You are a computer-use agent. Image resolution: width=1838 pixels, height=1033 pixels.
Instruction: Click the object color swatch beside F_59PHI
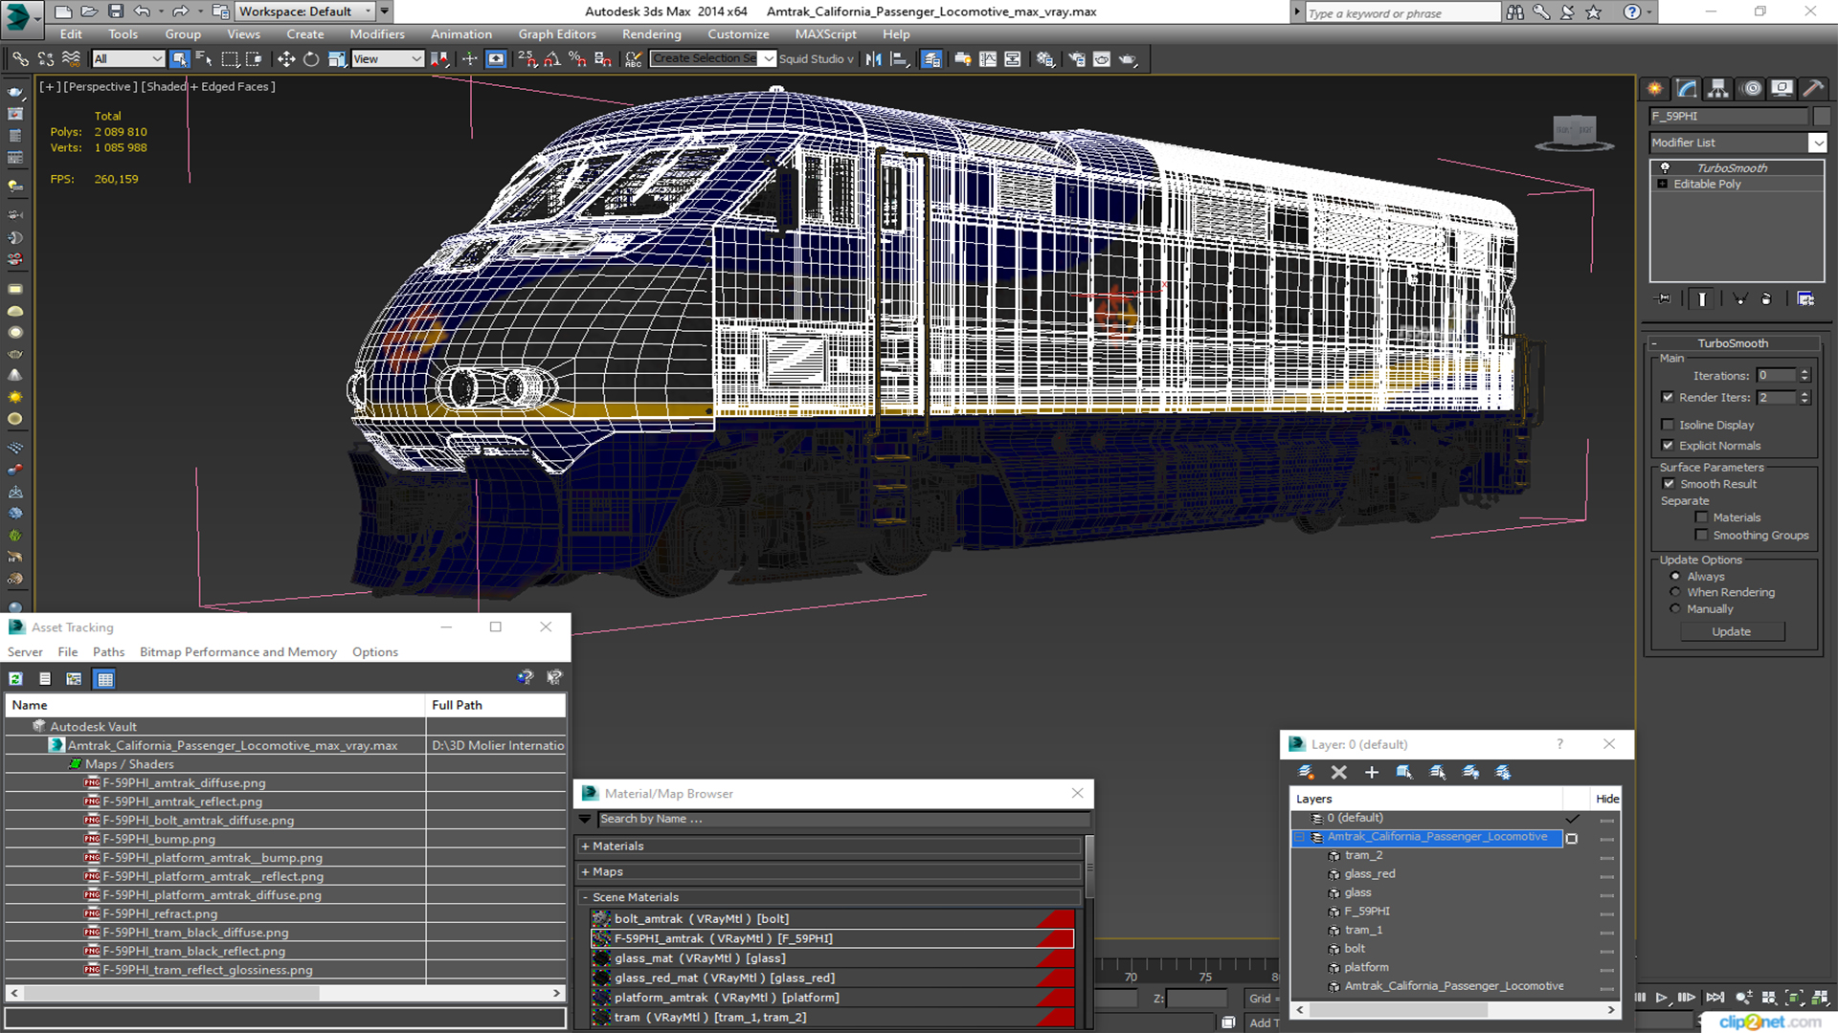coord(1821,117)
